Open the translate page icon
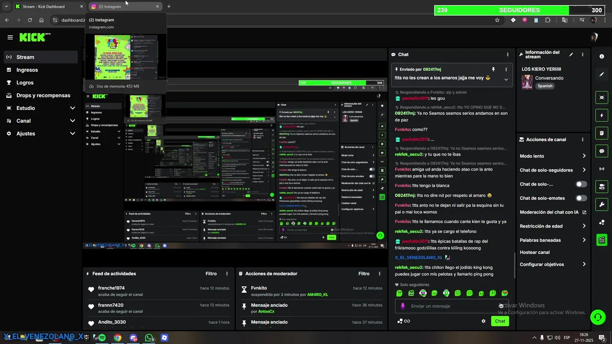The width and height of the screenshot is (612, 344). [565, 20]
